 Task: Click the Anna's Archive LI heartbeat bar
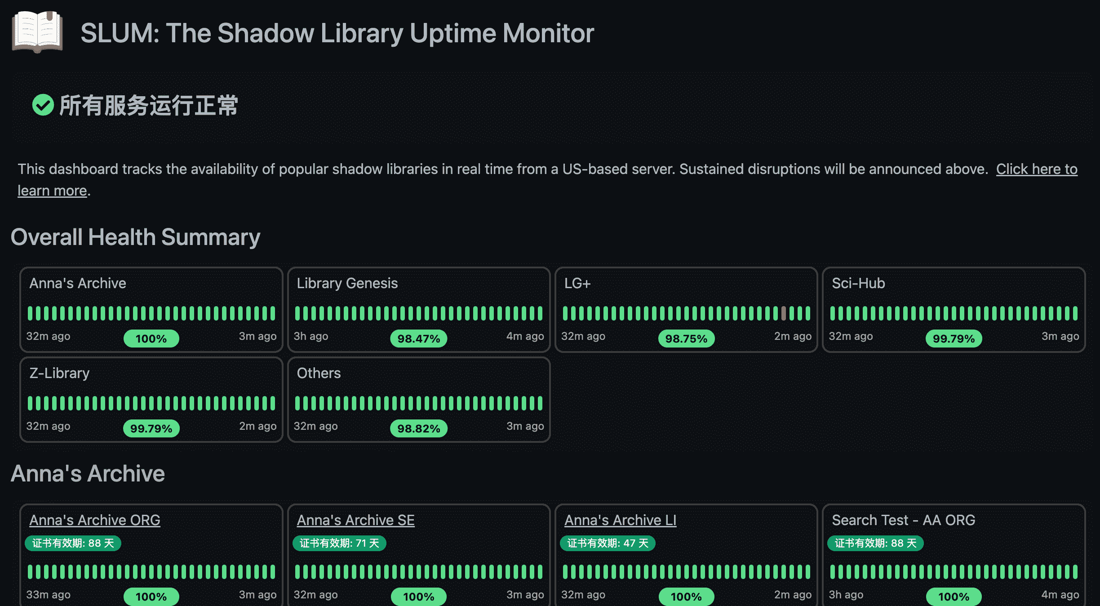click(686, 571)
